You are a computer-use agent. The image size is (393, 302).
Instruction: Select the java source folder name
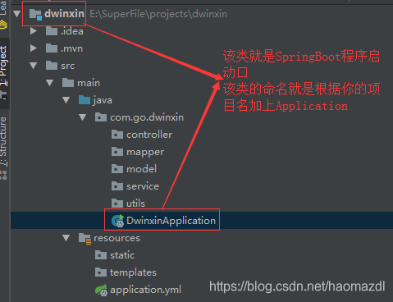(103, 100)
